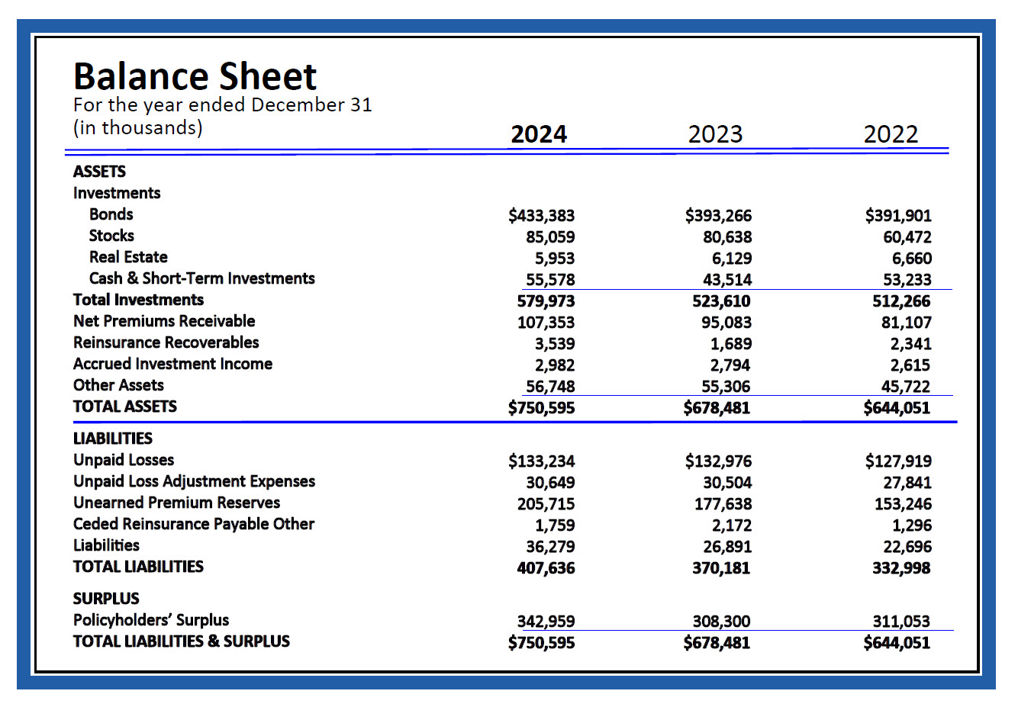The width and height of the screenshot is (1018, 707).
Task: Select the 2022 column header
Action: click(x=891, y=134)
